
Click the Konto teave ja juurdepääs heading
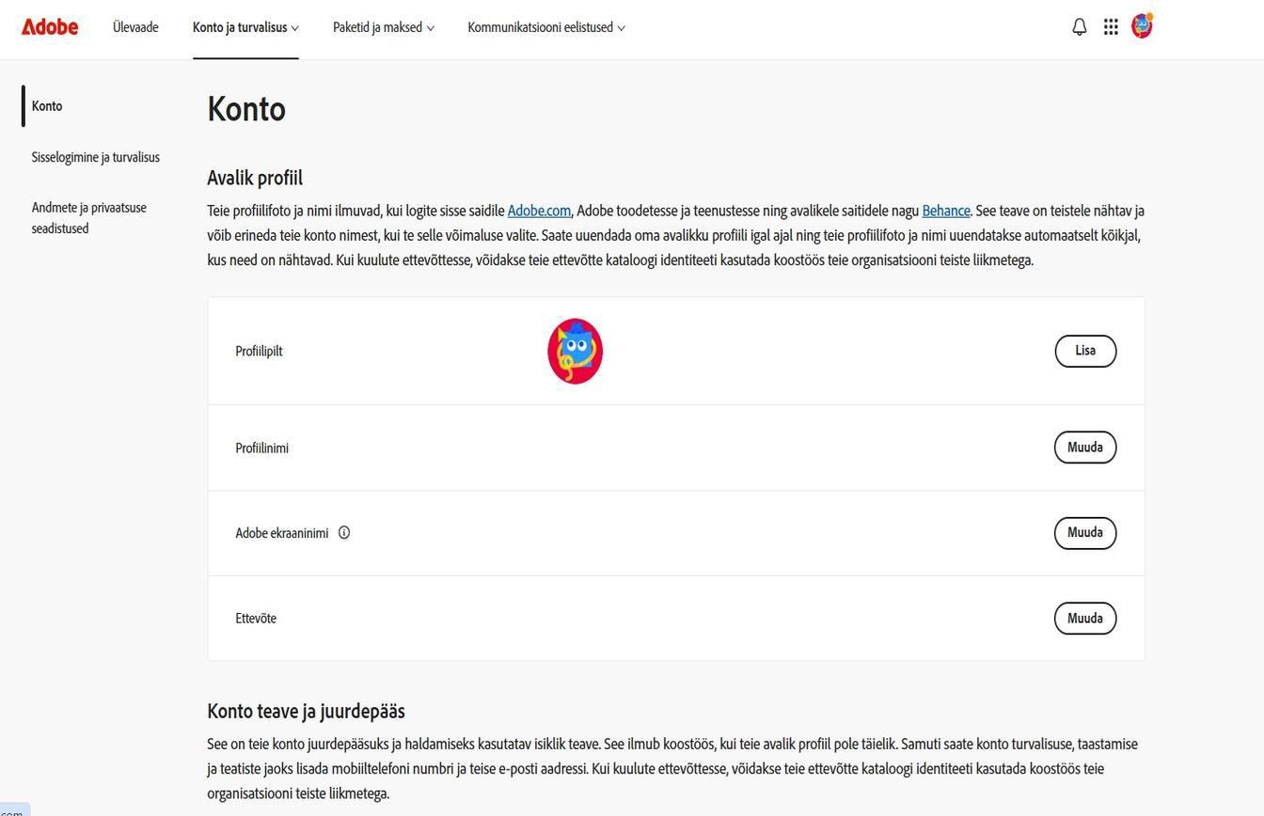point(306,711)
